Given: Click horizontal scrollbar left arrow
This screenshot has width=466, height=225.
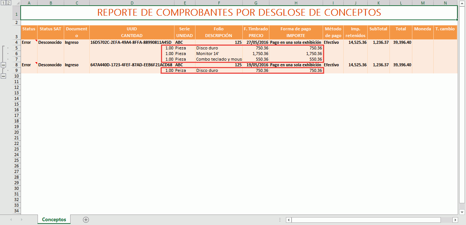Looking at the screenshot, I should coord(289,220).
